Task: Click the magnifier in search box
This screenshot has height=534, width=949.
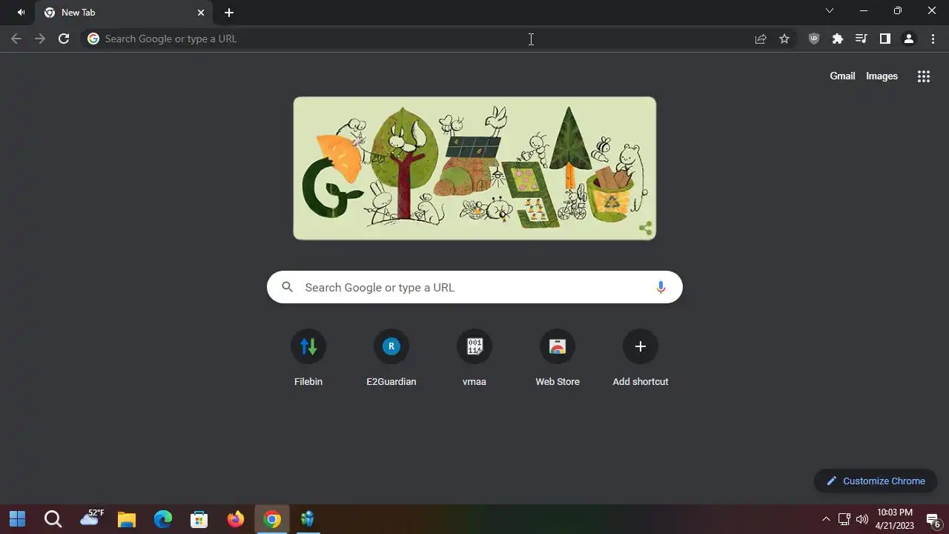Action: (288, 287)
